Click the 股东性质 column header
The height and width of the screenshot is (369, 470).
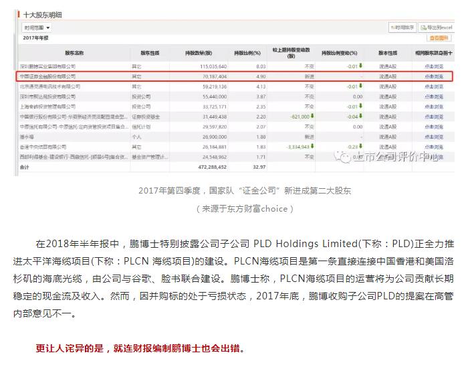tap(150, 53)
